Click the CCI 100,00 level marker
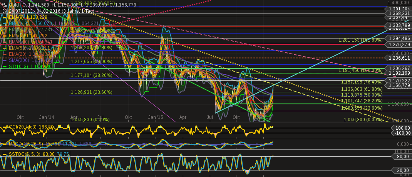Viewport: 412px width, 177px height. [x=401, y=128]
